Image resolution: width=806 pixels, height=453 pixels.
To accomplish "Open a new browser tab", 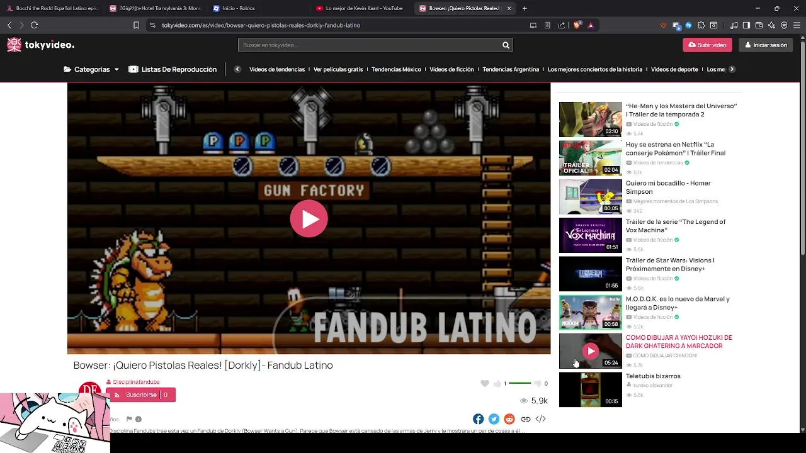I will click(x=525, y=8).
